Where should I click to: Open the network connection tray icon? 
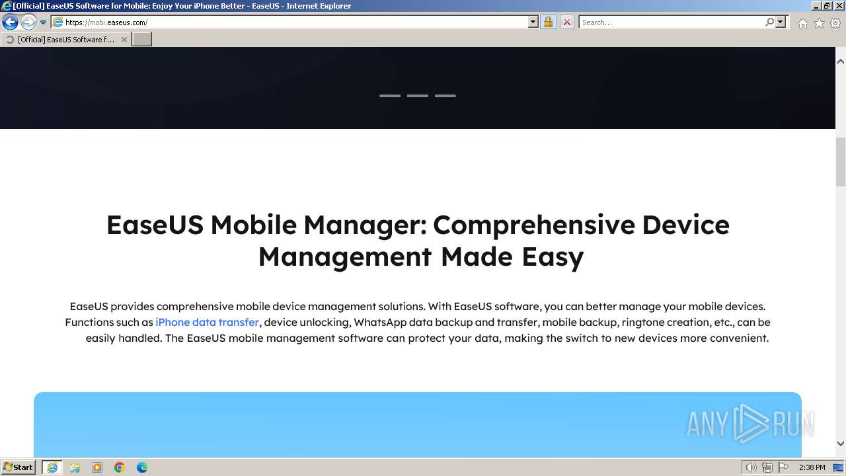pos(767,467)
